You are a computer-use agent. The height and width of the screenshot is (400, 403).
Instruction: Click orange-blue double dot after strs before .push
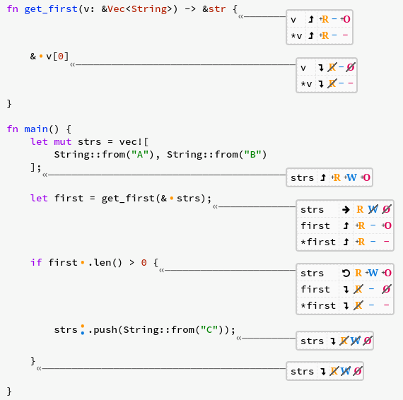(x=83, y=329)
